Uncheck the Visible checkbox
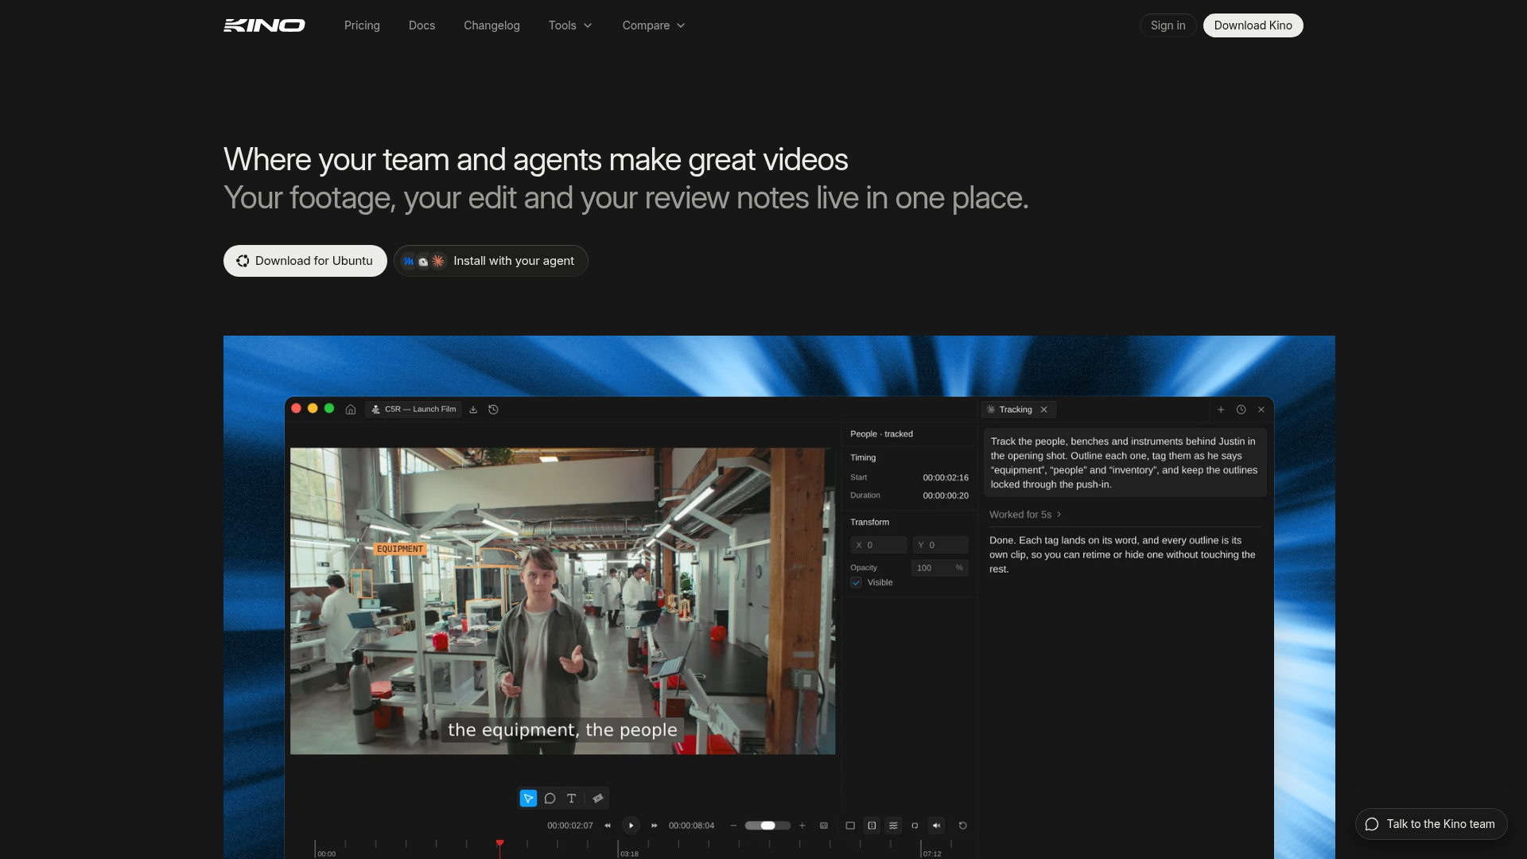 click(857, 582)
